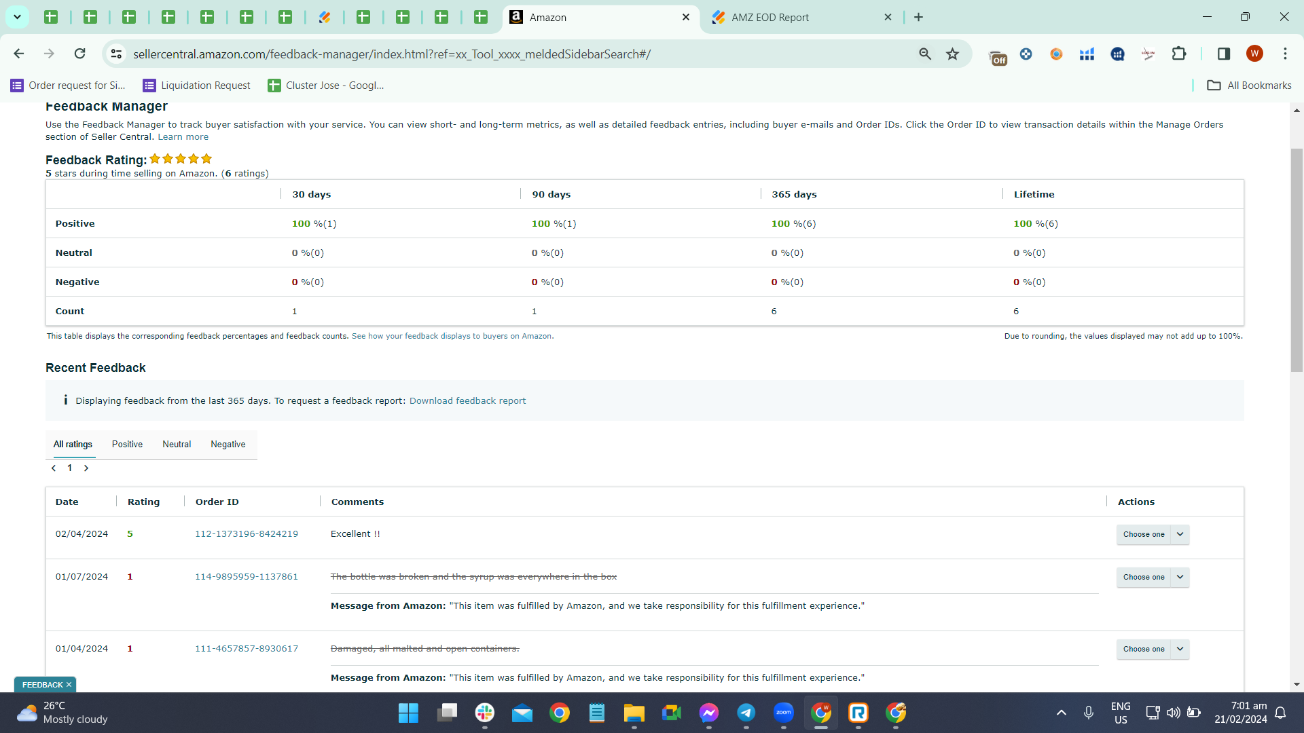Open the Extensions puzzle menu
Viewport: 1304px width, 733px height.
tap(1179, 54)
